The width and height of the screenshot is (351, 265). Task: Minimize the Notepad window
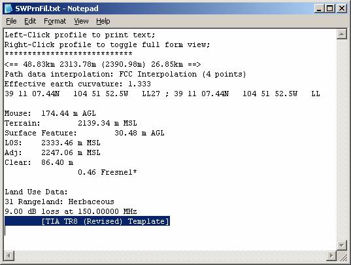pyautogui.click(x=319, y=9)
